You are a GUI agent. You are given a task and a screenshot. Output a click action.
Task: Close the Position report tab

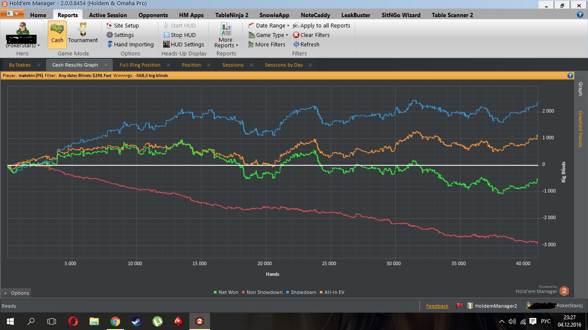209,65
